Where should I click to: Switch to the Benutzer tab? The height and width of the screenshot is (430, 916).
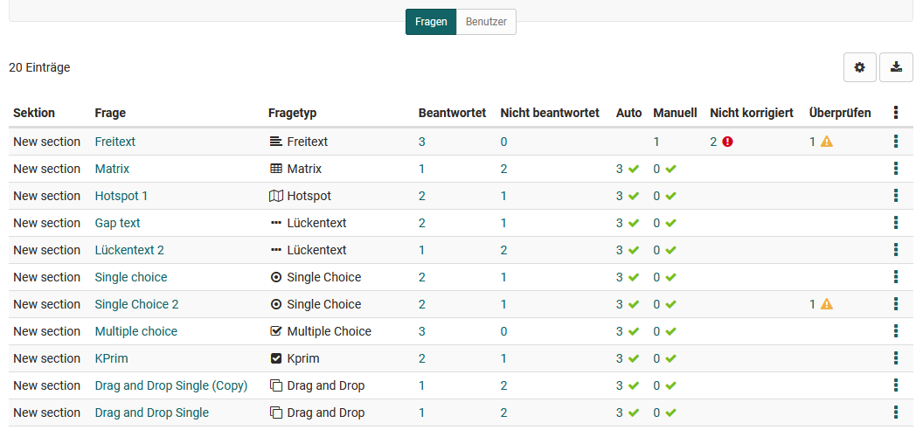point(486,22)
